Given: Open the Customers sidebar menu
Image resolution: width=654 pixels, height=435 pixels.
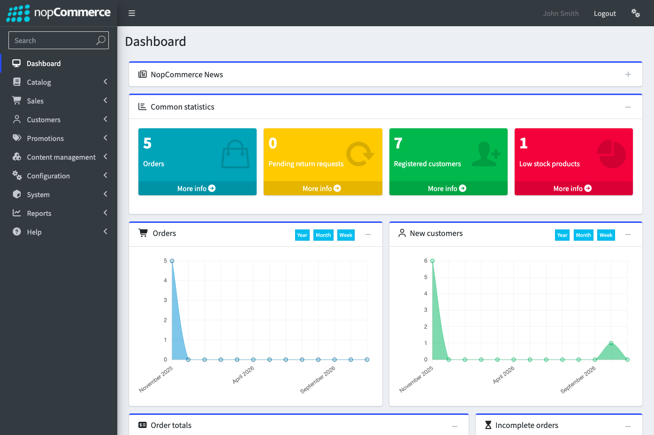Looking at the screenshot, I should 59,119.
